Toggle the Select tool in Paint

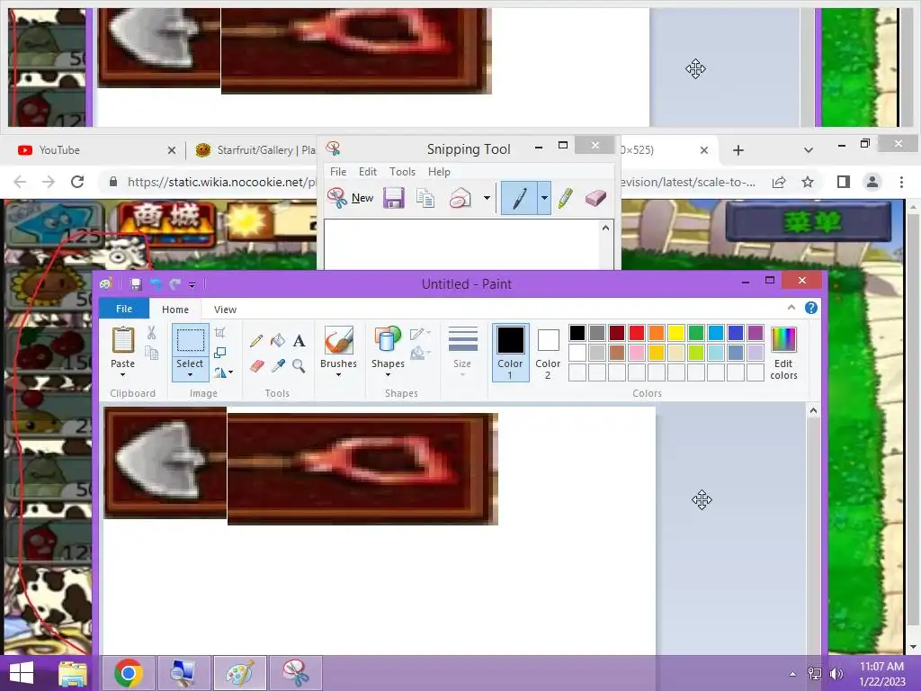(191, 340)
